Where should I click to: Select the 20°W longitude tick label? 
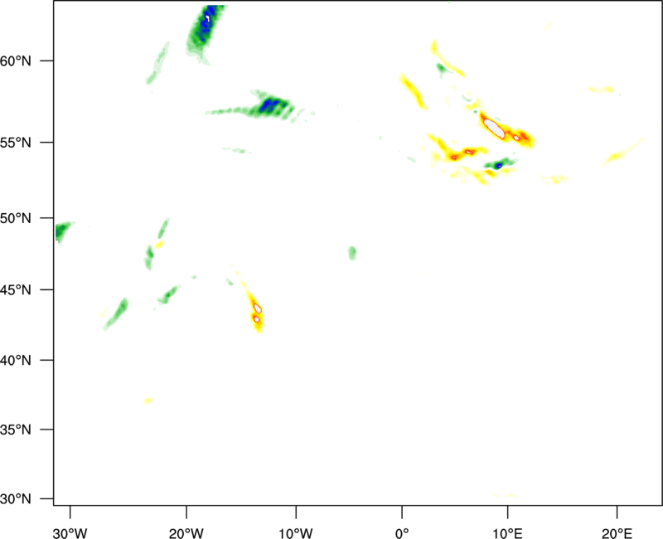pos(186,532)
